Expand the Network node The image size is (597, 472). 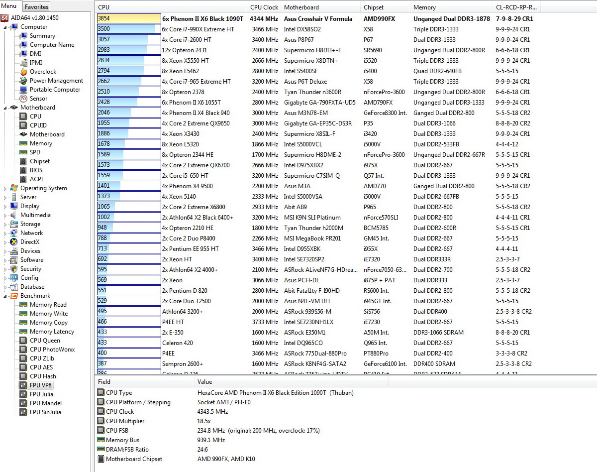pyautogui.click(x=5, y=233)
